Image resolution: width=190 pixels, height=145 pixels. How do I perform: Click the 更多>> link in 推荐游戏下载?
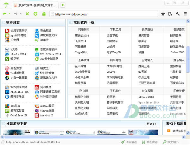pyautogui.click(x=151, y=124)
